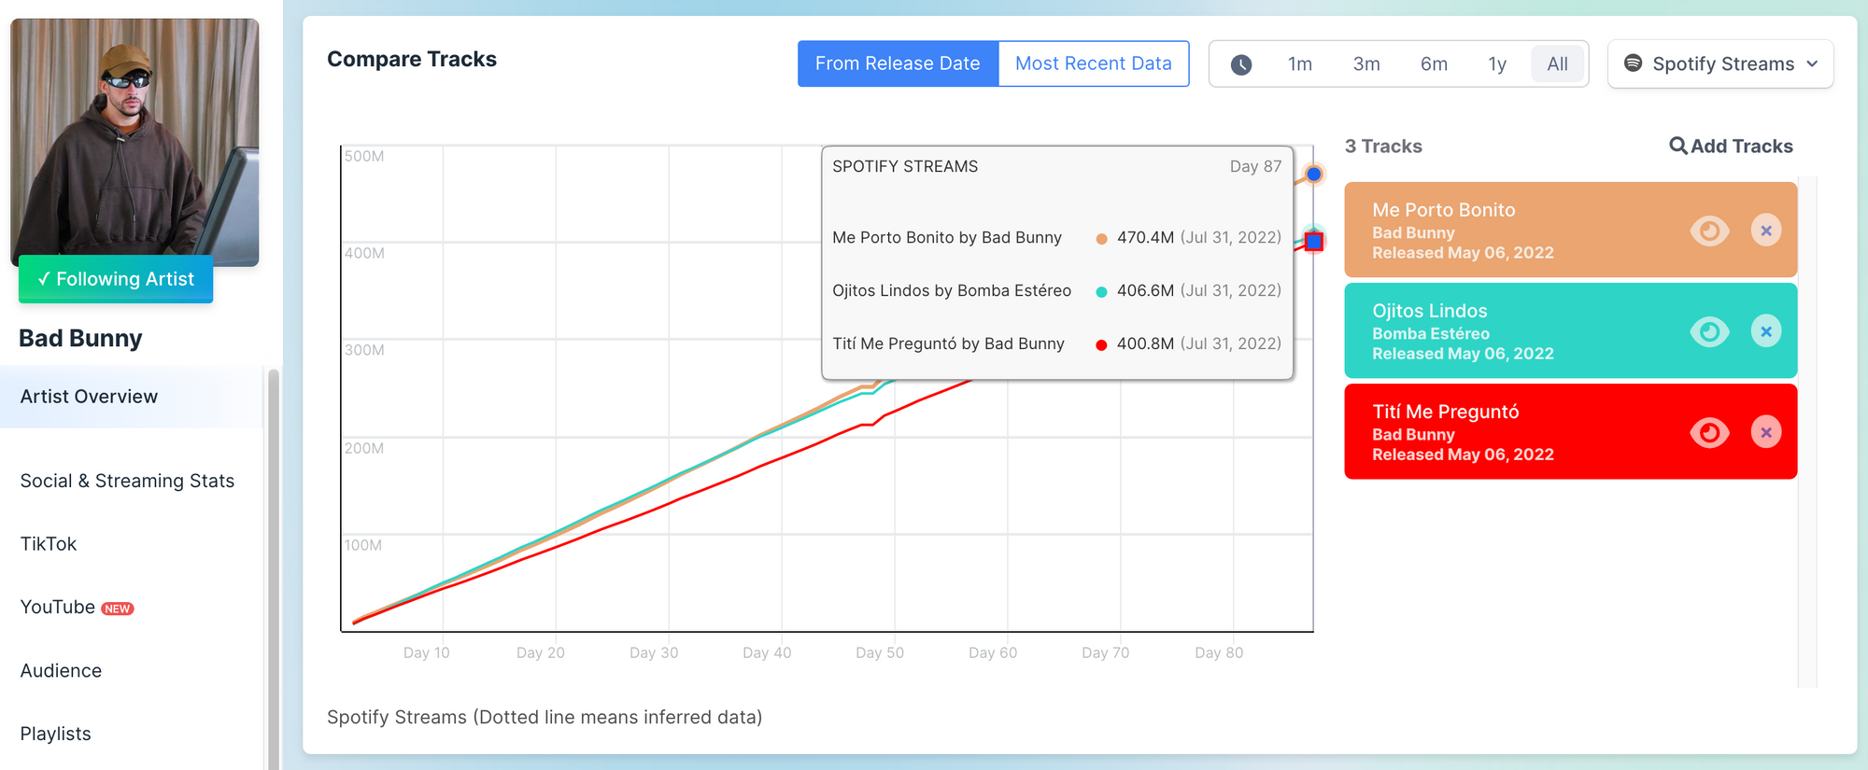
Task: Click the Me Porto Bonito track title
Action: [1444, 210]
